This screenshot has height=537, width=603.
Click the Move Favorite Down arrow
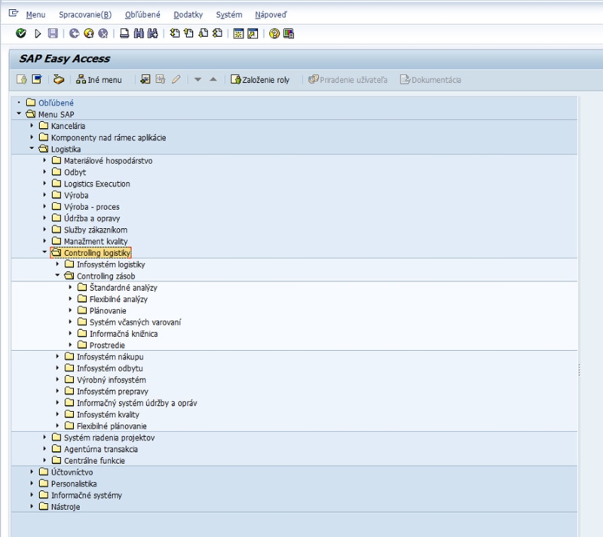197,80
